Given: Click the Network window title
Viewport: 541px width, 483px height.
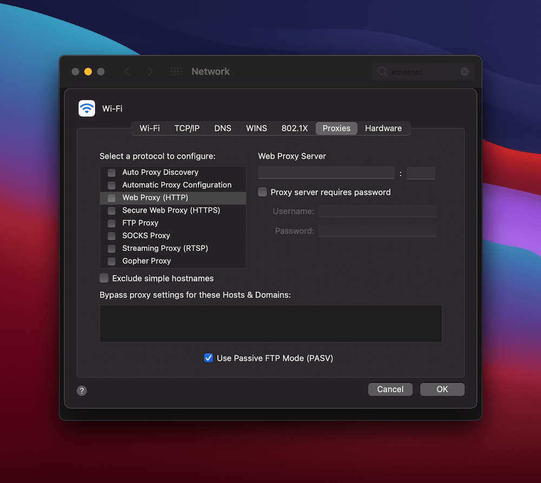Looking at the screenshot, I should (210, 71).
